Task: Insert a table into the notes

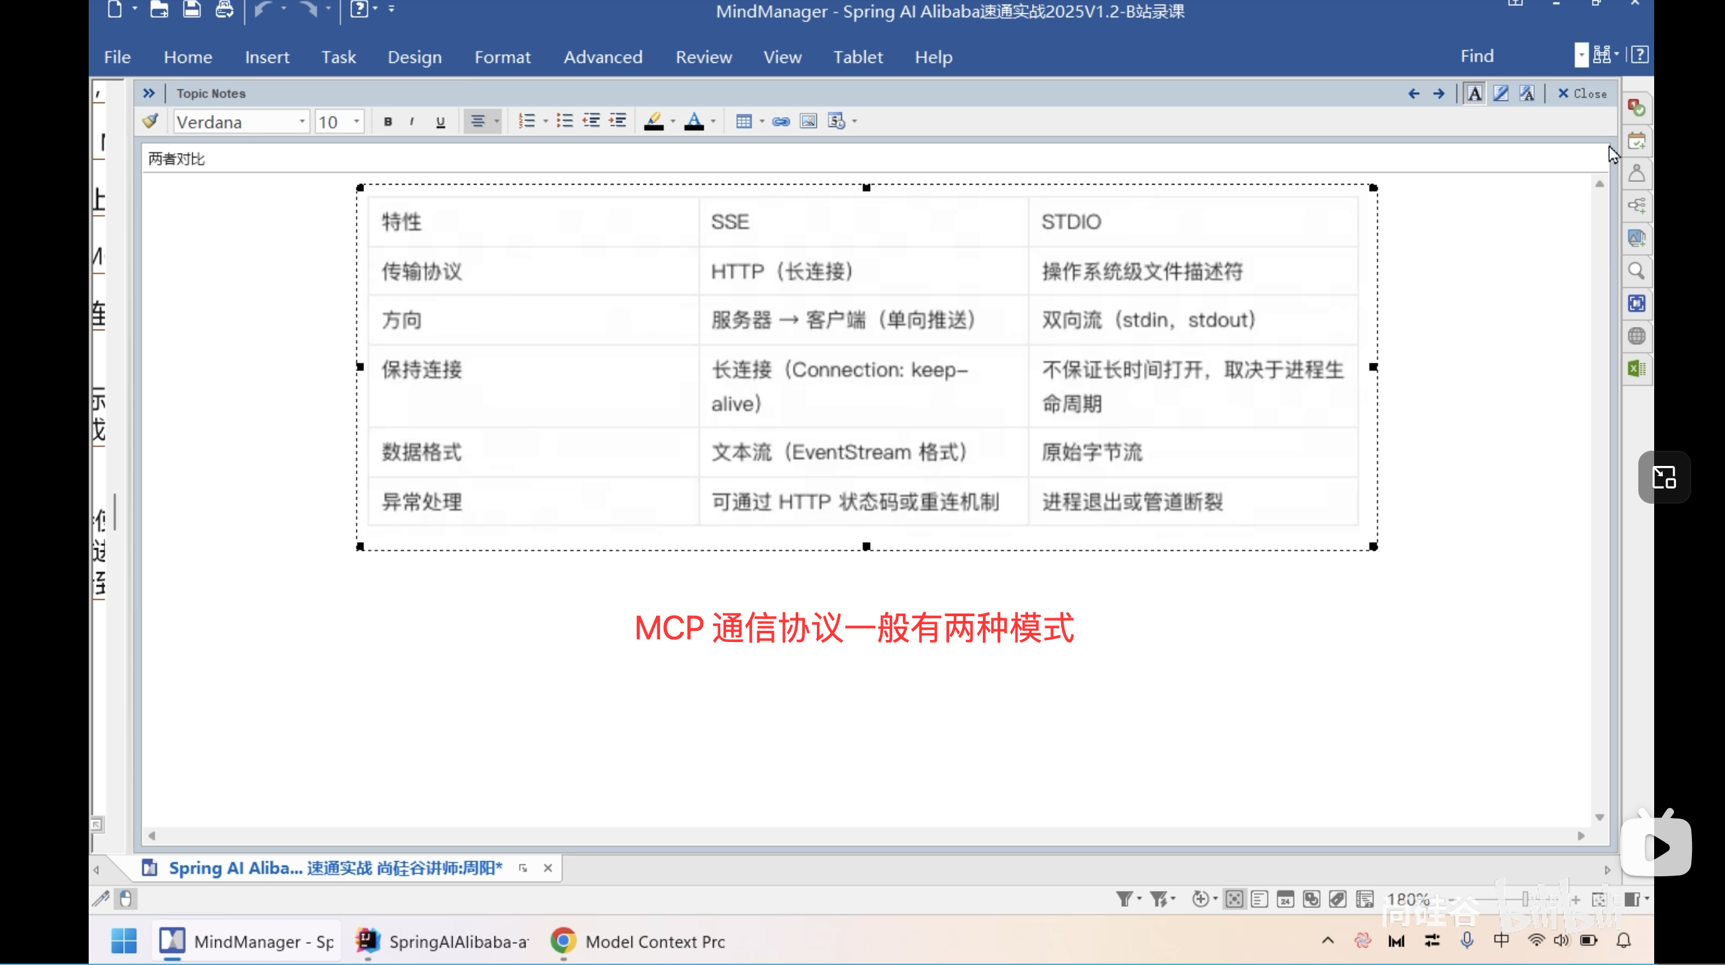Action: [743, 121]
